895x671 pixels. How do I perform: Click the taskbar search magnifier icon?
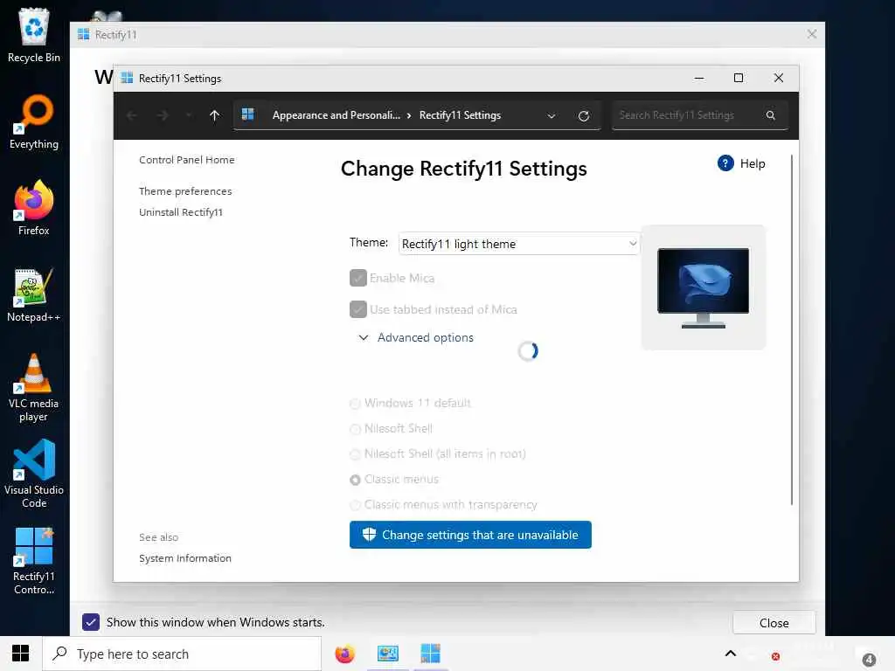[60, 654]
